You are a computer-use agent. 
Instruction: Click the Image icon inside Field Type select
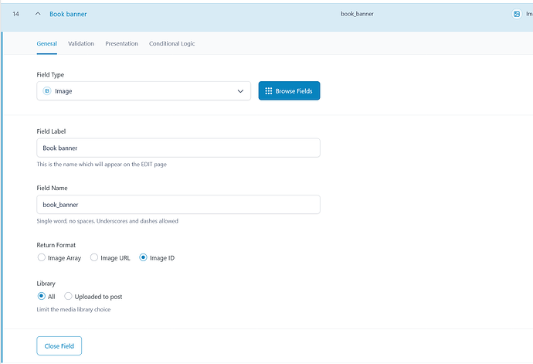coord(47,91)
